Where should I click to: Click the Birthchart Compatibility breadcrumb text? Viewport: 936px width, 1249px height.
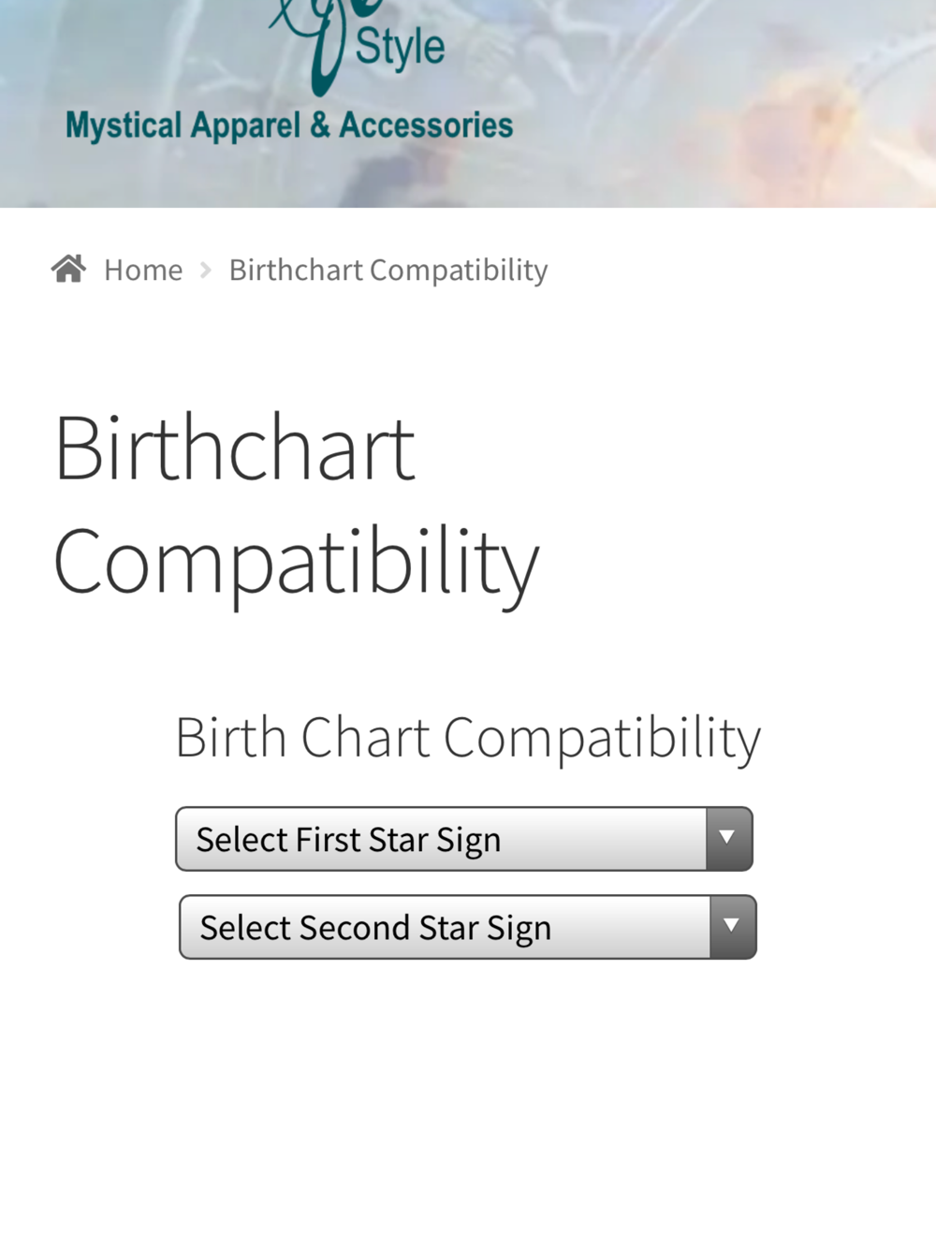[388, 271]
